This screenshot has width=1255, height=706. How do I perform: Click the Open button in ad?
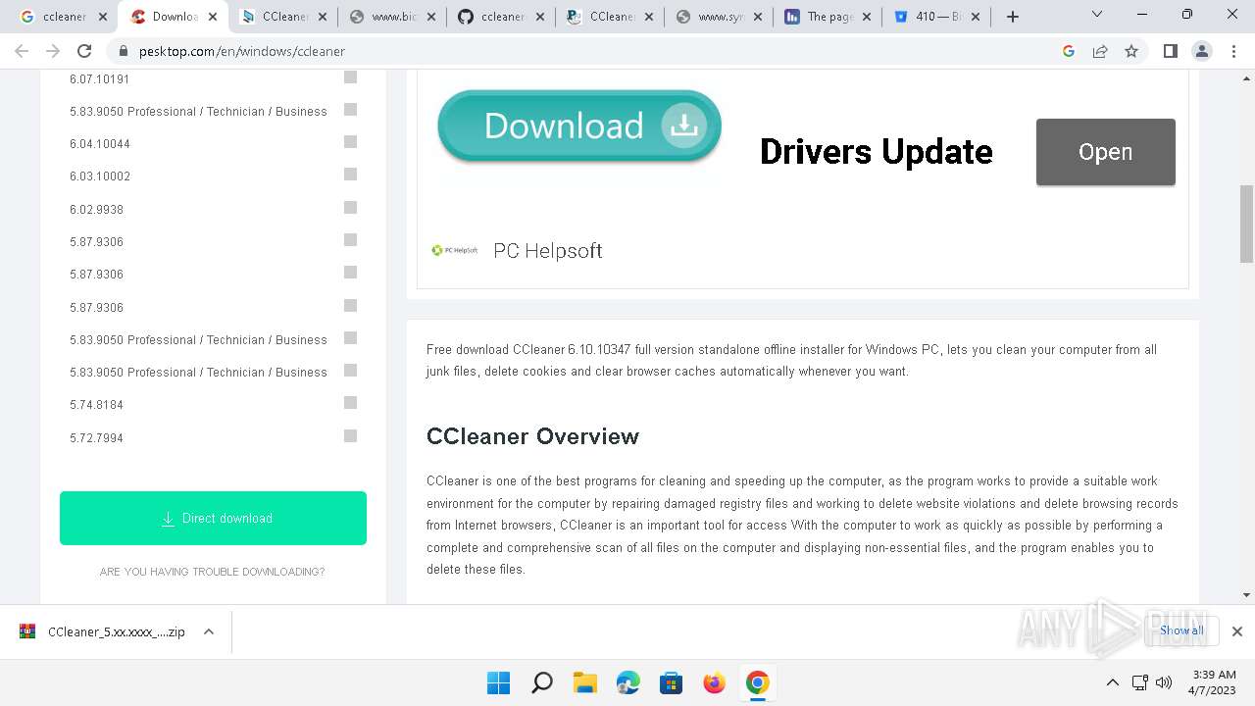click(x=1106, y=152)
